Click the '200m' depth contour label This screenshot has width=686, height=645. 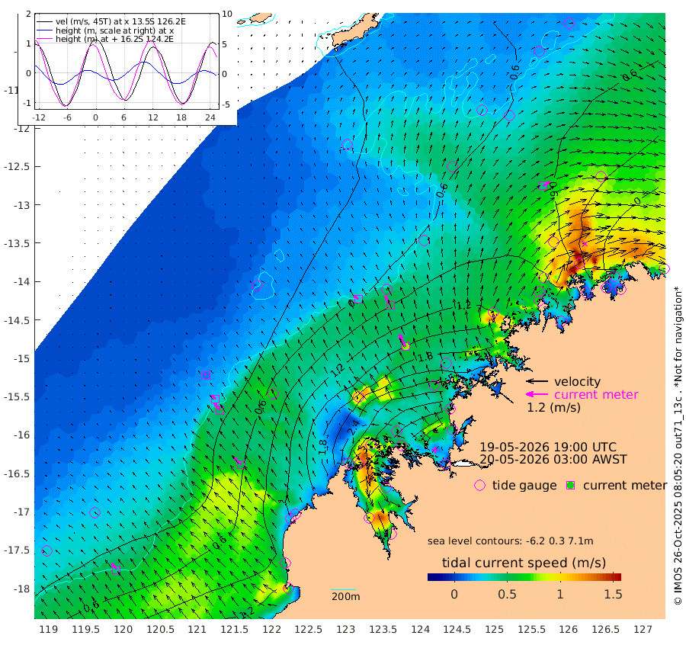345,596
